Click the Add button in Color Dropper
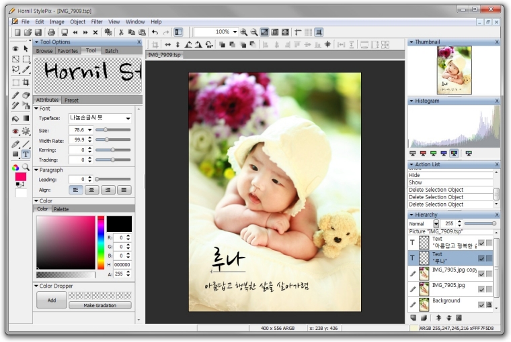Image resolution: width=511 pixels, height=342 pixels. 52,300
